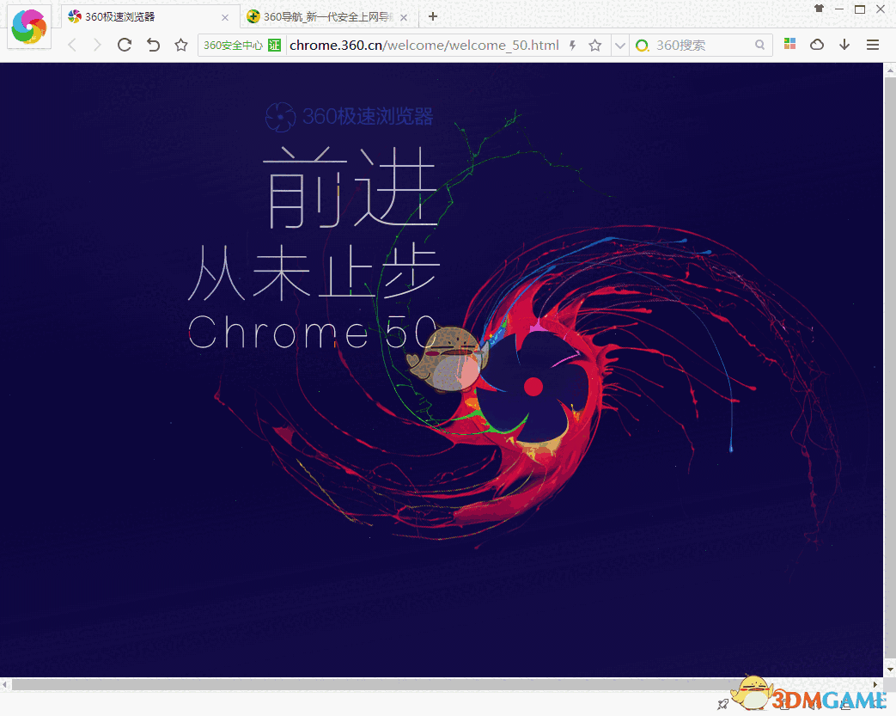Open the 360 apps grid panel
This screenshot has height=716, width=896.
point(789,45)
